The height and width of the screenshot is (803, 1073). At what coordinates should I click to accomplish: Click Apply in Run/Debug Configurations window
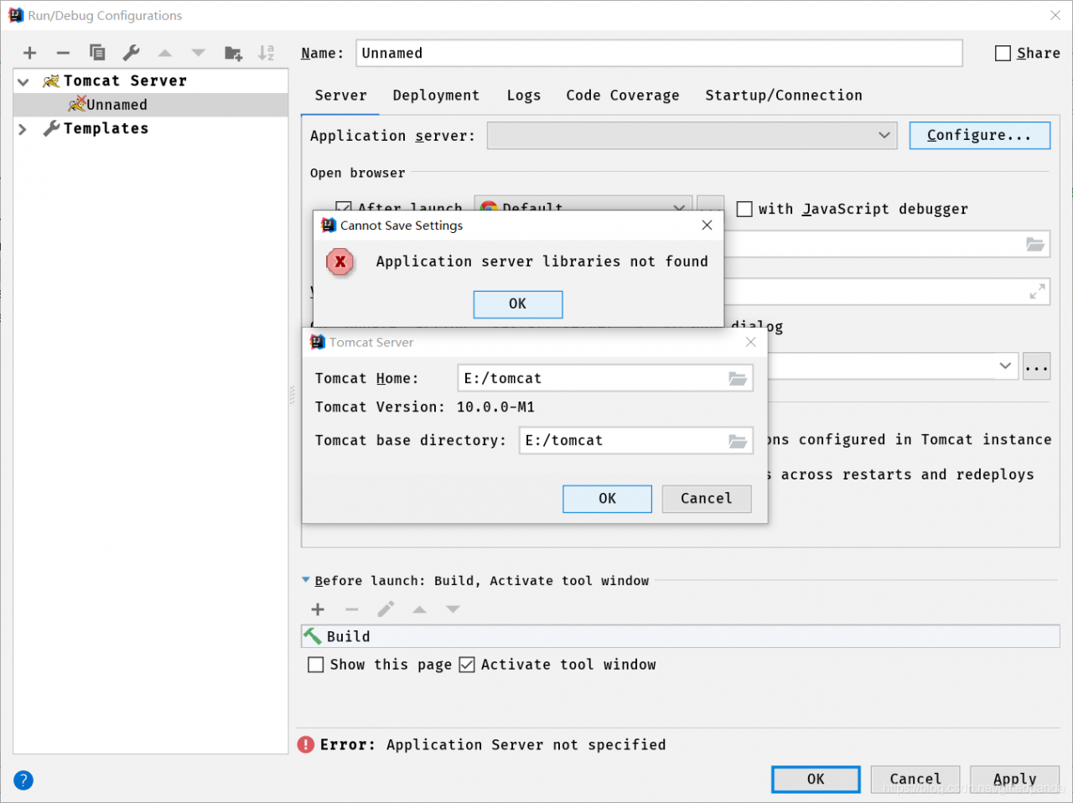pyautogui.click(x=1014, y=780)
